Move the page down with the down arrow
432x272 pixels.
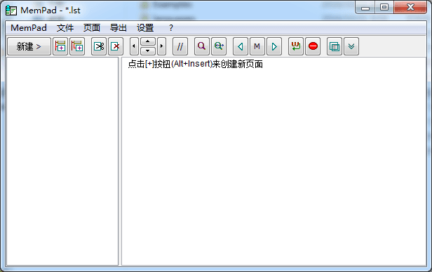click(148, 51)
